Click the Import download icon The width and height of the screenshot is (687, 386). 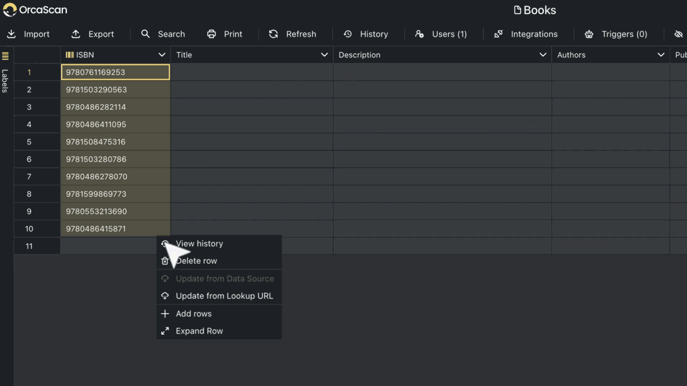point(11,34)
